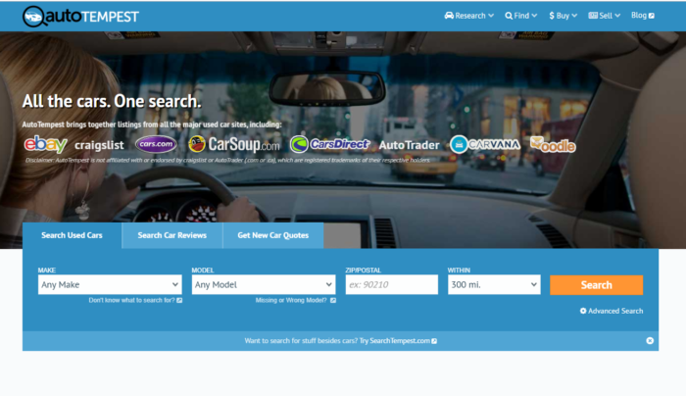Select the Search Used Cars tab
Screen dimensions: 686x396
click(x=73, y=235)
